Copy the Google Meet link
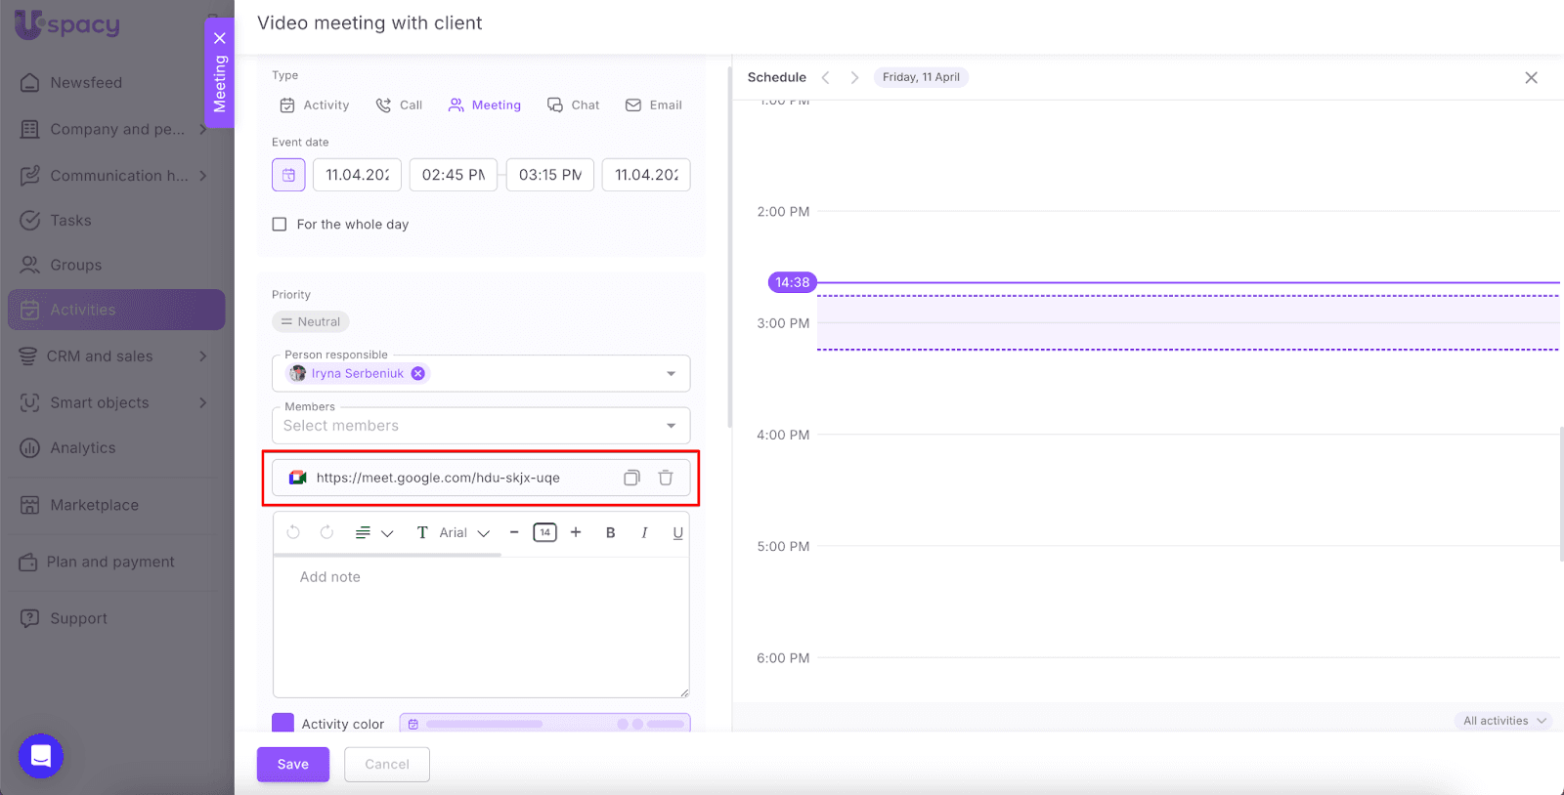 click(631, 478)
